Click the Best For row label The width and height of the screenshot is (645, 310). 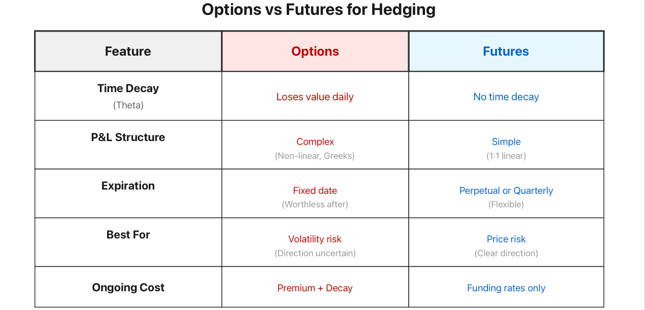click(128, 235)
